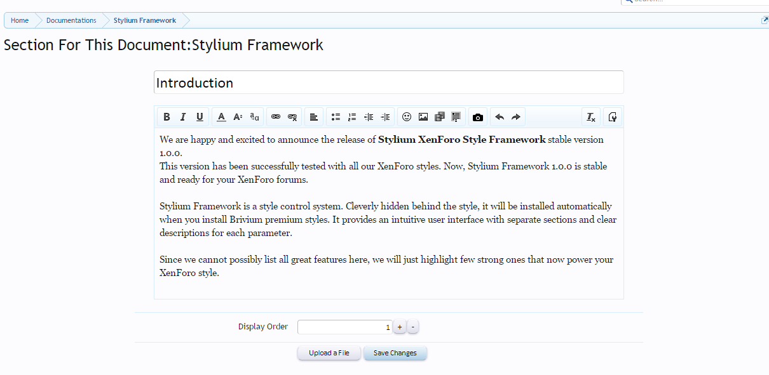
Task: Open the Stylium Framework breadcrumb
Action: pos(145,20)
